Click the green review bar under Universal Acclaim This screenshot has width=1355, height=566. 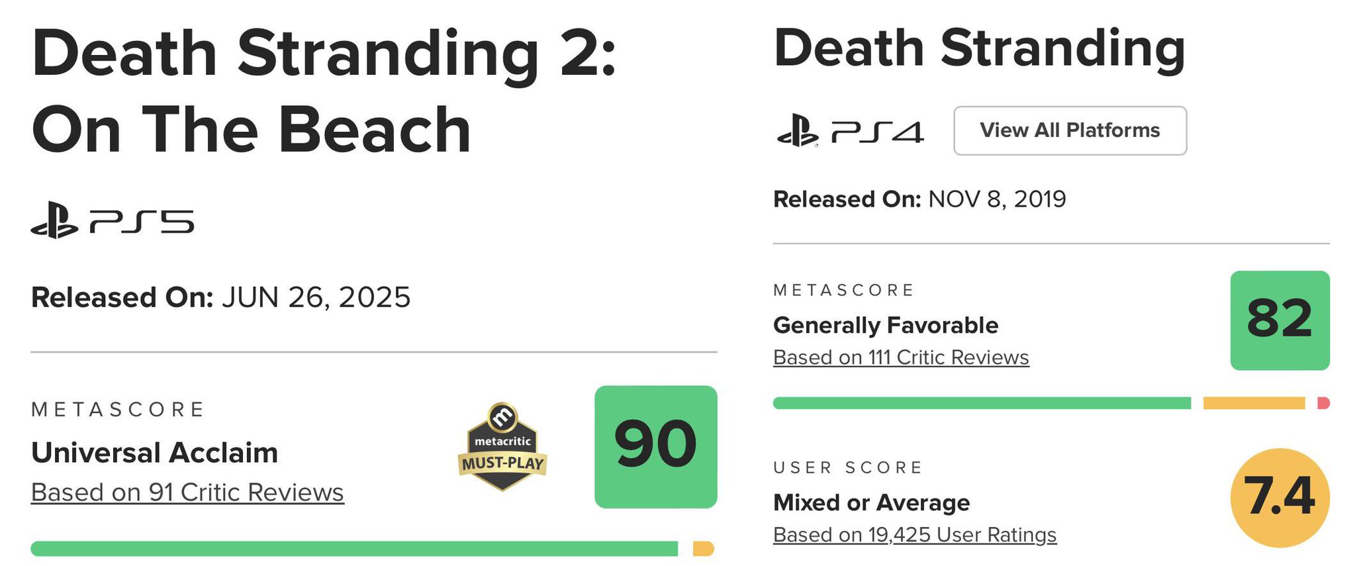click(354, 549)
